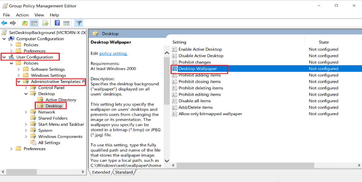The image size is (362, 182).
Task: Collapse the User Configuration node
Action: tap(4, 57)
